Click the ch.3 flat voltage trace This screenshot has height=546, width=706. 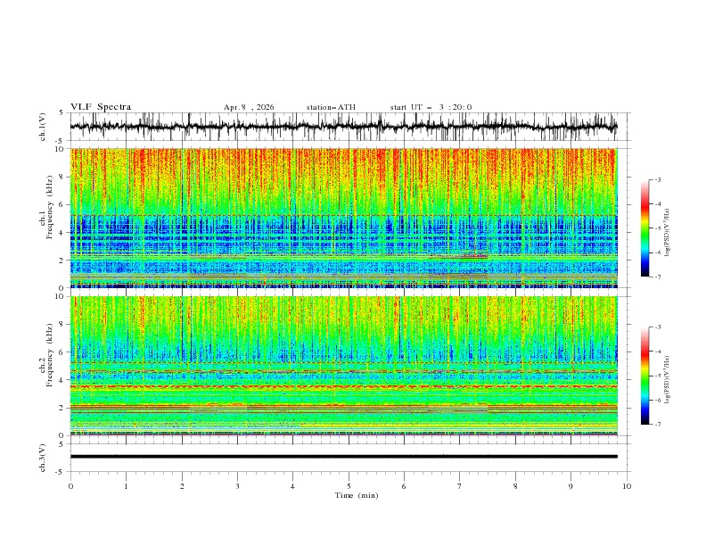(x=343, y=457)
